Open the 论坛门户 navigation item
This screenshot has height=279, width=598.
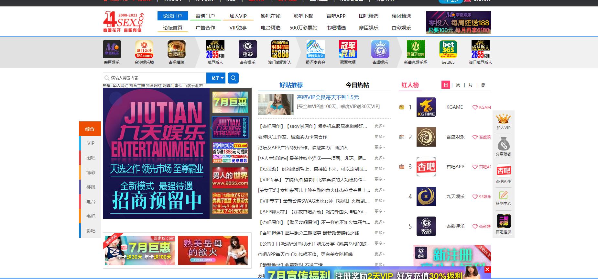[173, 16]
